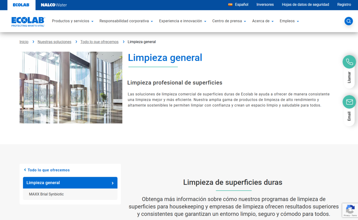The width and height of the screenshot is (358, 220).
Task: Click the Ecolab logo in header
Action: click(x=28, y=22)
